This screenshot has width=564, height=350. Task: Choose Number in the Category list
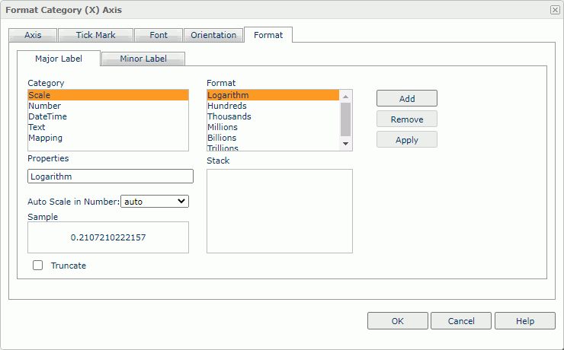click(x=108, y=106)
